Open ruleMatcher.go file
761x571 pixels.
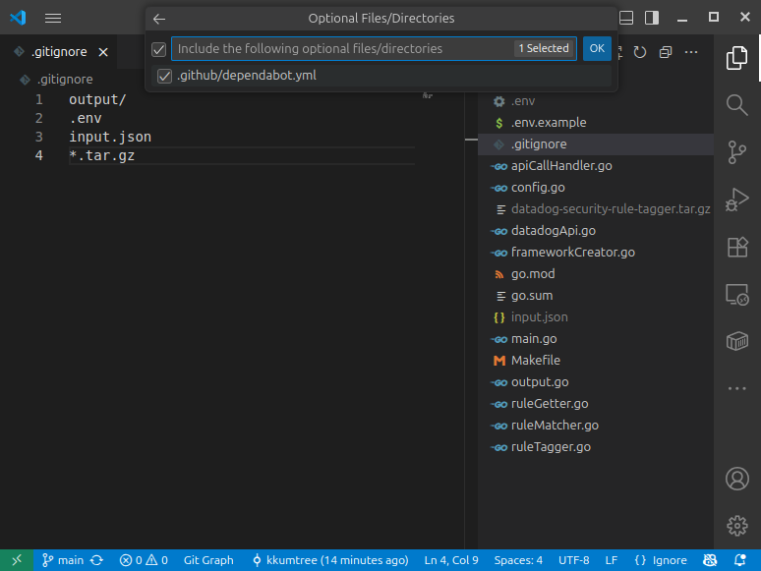[596, 426]
